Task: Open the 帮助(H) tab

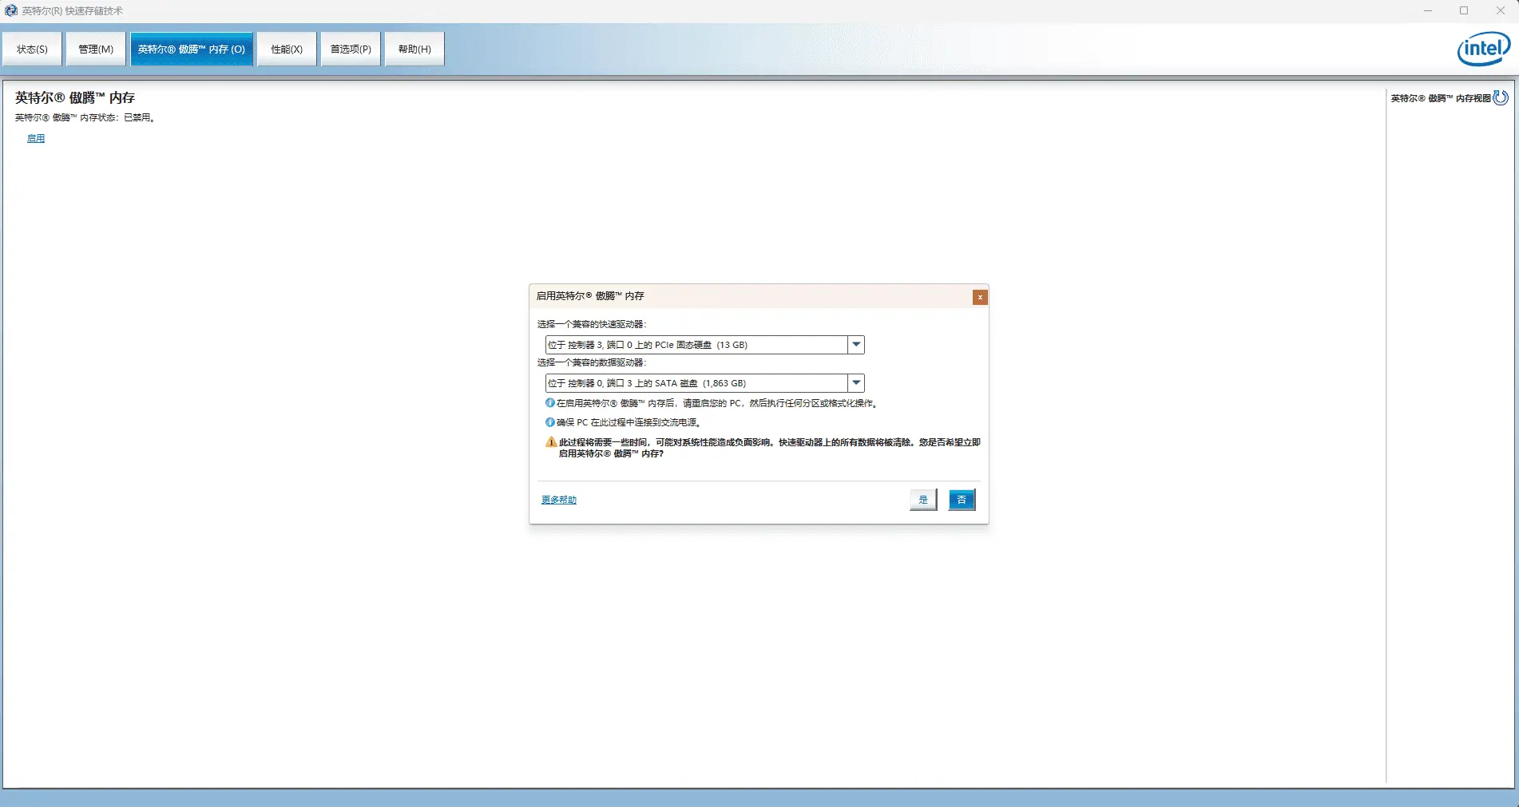Action: (x=414, y=49)
